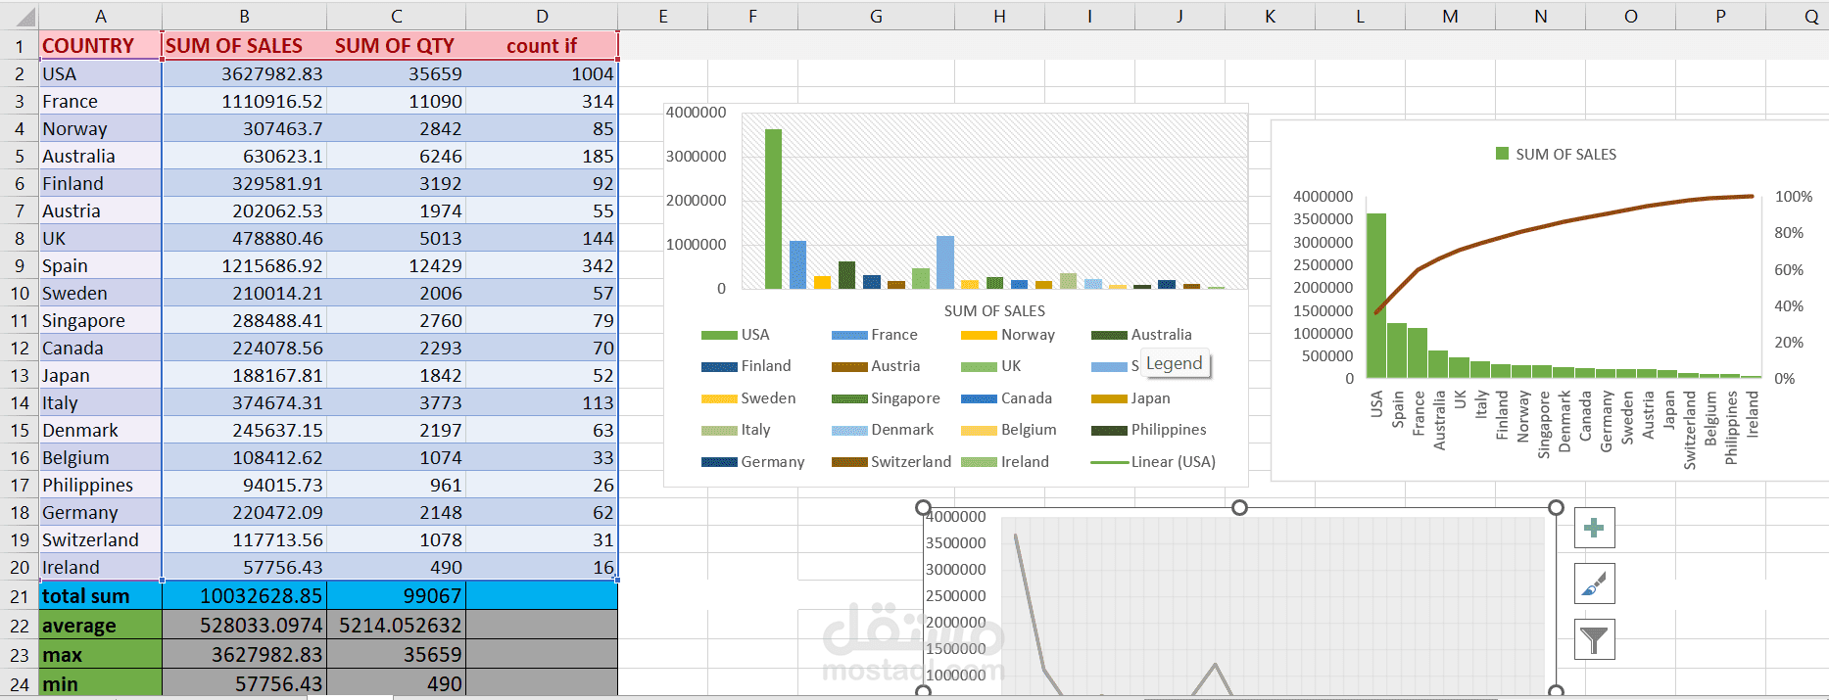Viewport: 1829px width, 700px height.
Task: Select the Philippines cell in column A
Action: [x=100, y=485]
